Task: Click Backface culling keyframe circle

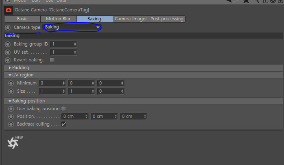Action: [11, 124]
